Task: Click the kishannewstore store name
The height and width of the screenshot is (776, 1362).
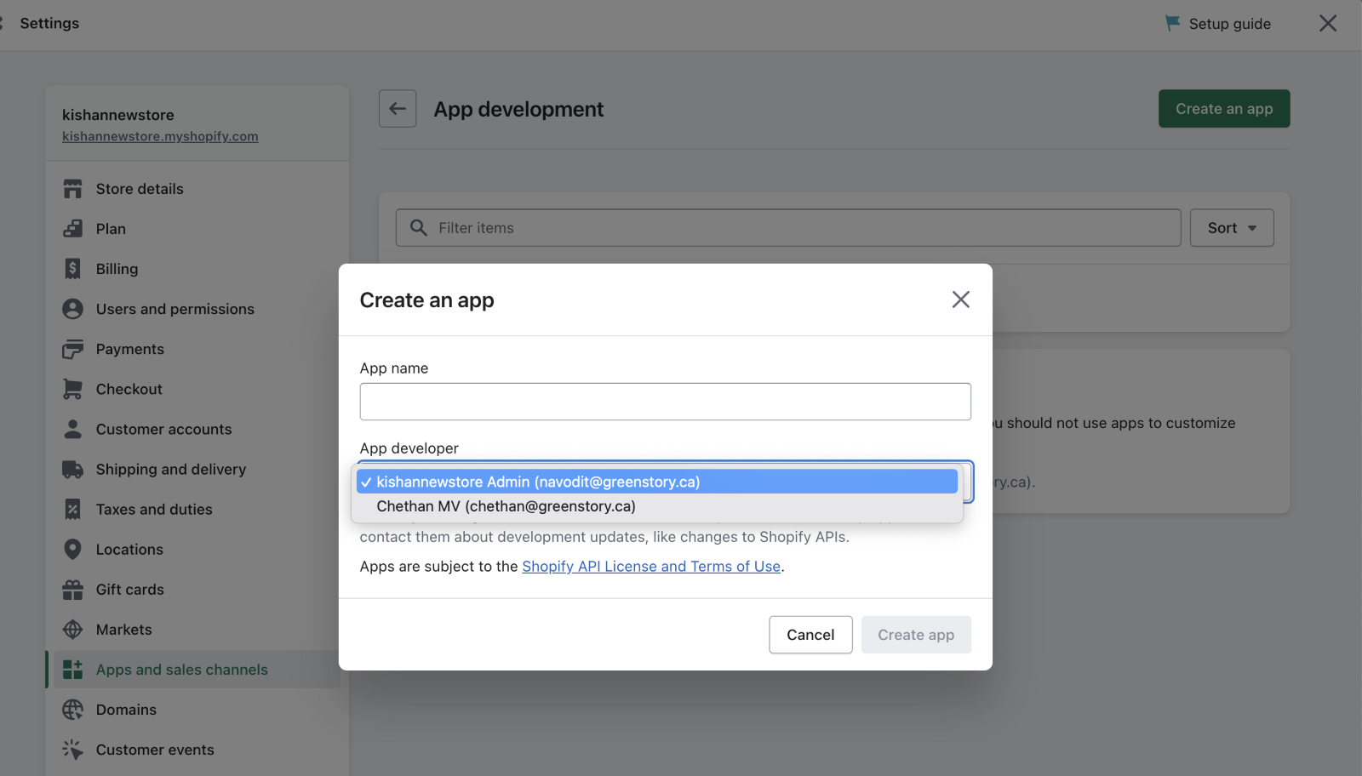Action: [x=118, y=115]
